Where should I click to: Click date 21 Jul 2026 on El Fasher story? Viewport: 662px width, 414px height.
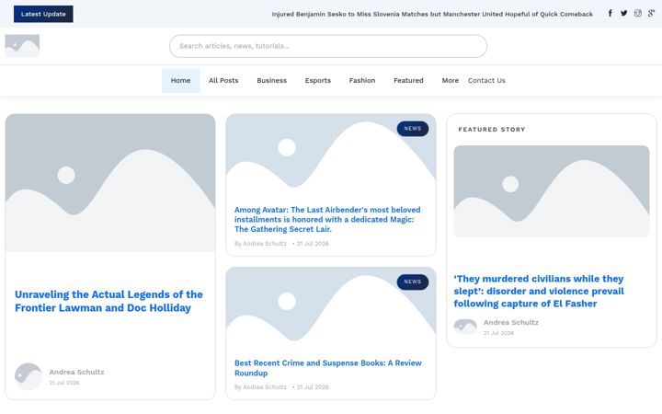click(498, 333)
